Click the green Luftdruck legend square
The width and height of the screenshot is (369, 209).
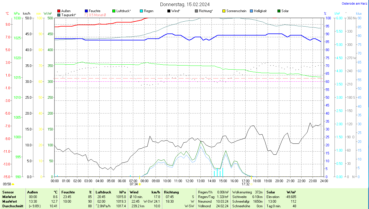[x=114, y=11]
